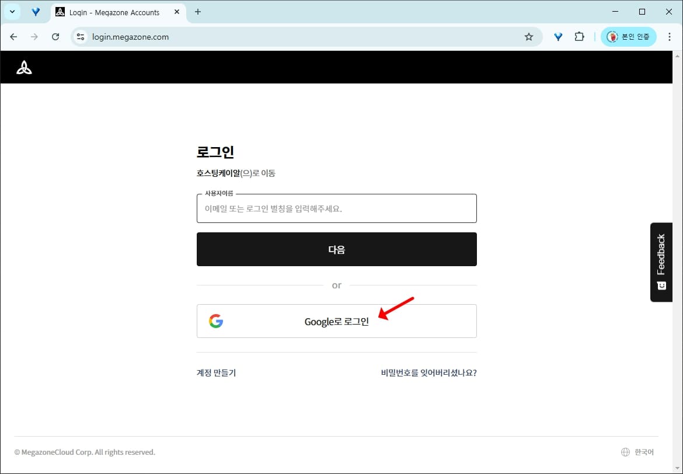This screenshot has height=474, width=683.
Task: Click the browser forward arrow
Action: click(x=34, y=37)
